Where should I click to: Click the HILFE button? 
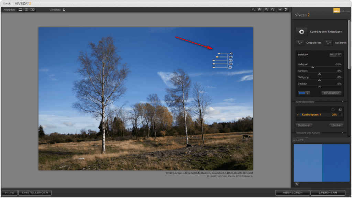coord(10,192)
